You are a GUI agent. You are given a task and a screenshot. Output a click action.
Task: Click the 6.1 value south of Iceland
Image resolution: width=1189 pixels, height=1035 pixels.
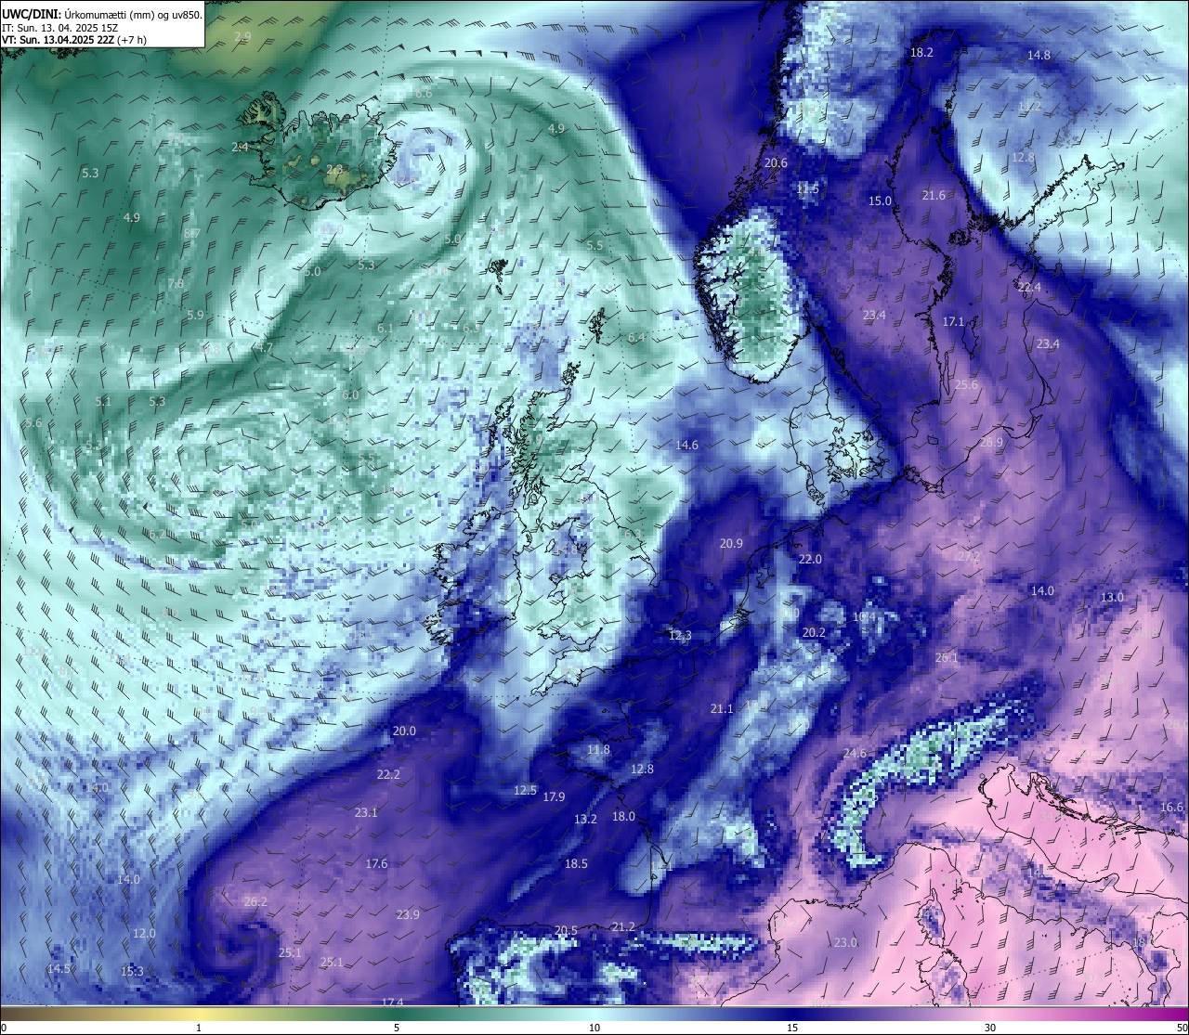coord(385,329)
